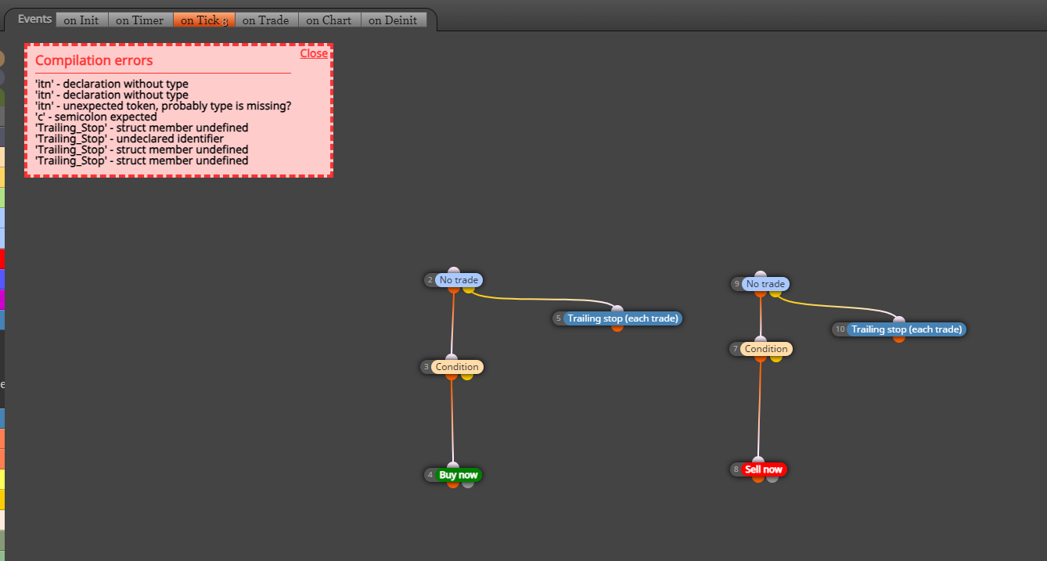Click gray output port under Sell now block
Screen dimensions: 1047x561
(x=772, y=479)
